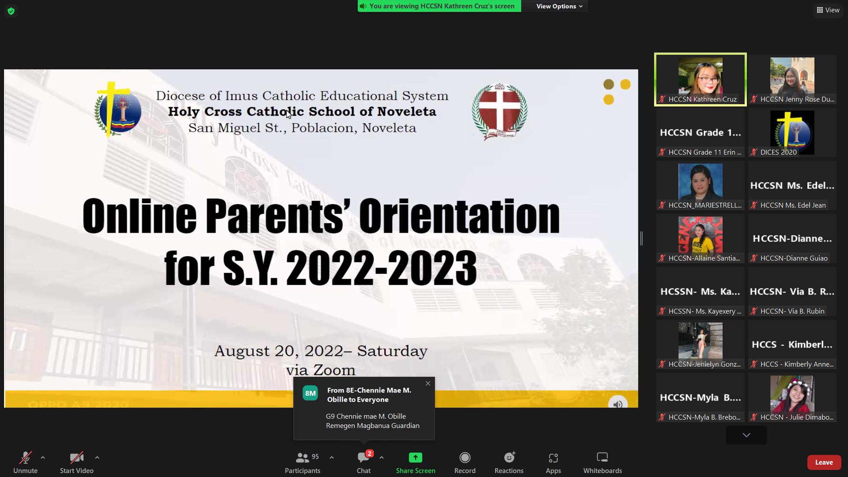848x477 pixels.
Task: Open the Chat panel
Action: [363, 462]
